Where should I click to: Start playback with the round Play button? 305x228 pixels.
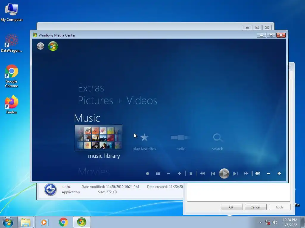(x=224, y=173)
